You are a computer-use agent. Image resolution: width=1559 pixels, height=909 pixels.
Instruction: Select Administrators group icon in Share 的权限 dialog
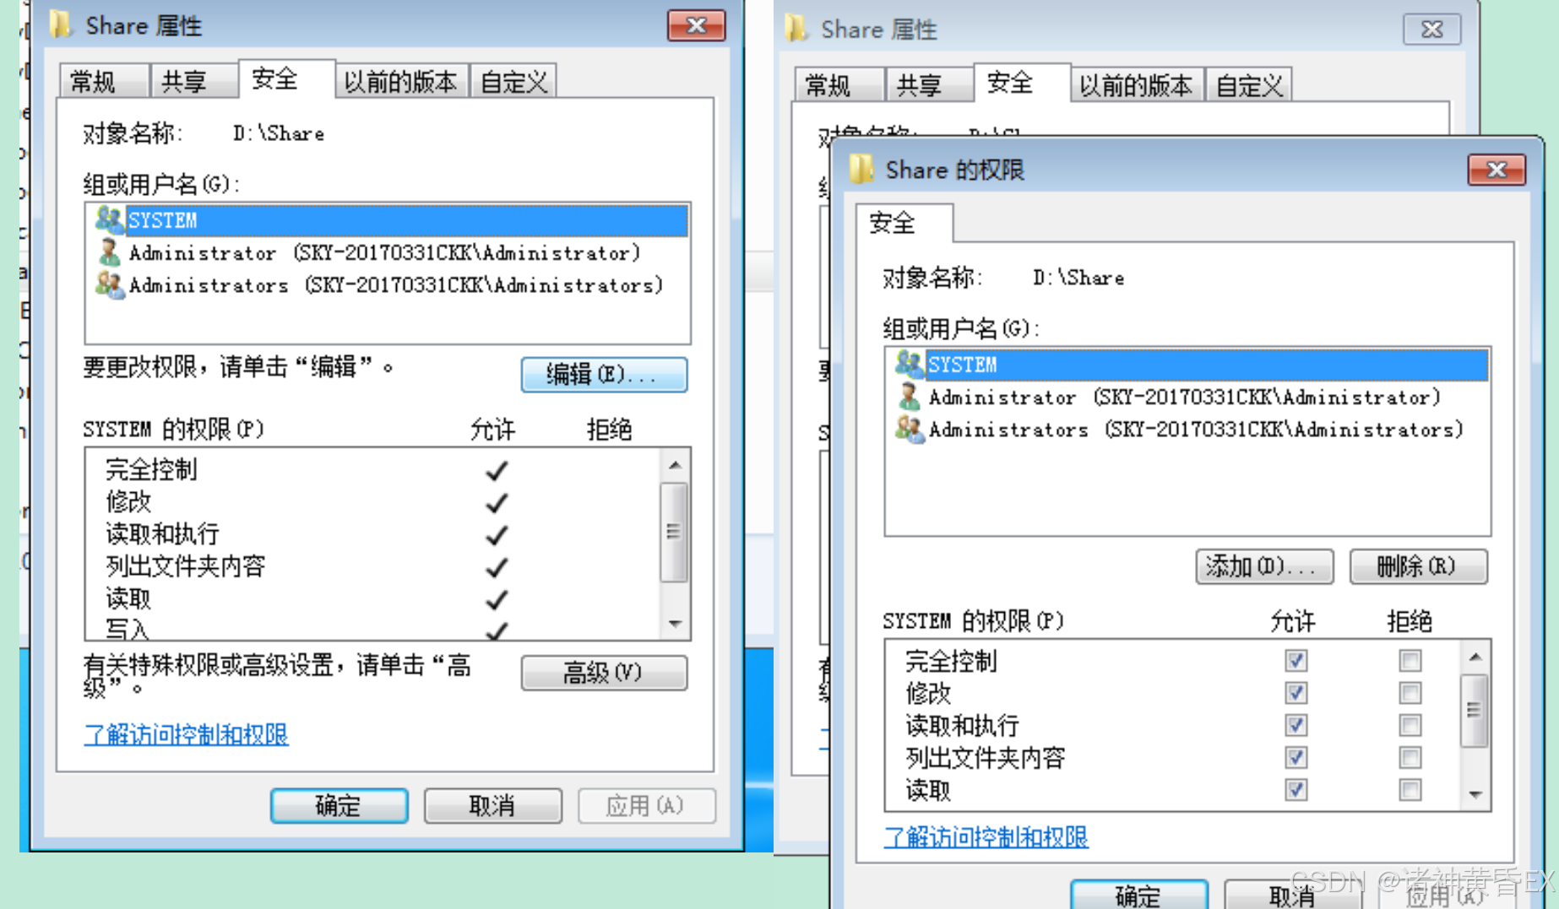910,428
